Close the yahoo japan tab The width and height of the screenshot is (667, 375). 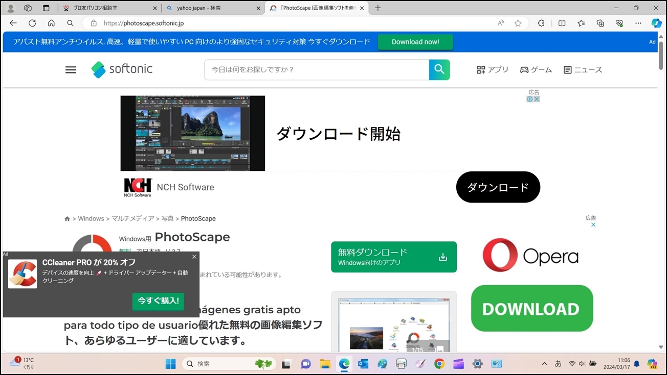tap(258, 8)
